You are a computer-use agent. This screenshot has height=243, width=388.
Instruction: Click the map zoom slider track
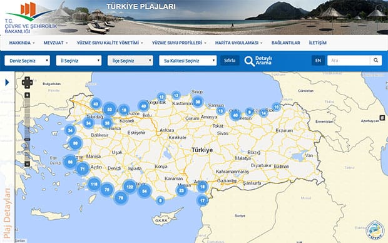tap(27, 129)
